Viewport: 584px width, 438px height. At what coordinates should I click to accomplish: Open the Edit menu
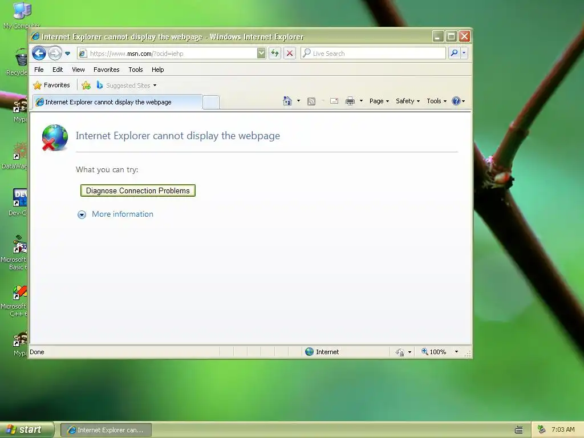point(58,70)
